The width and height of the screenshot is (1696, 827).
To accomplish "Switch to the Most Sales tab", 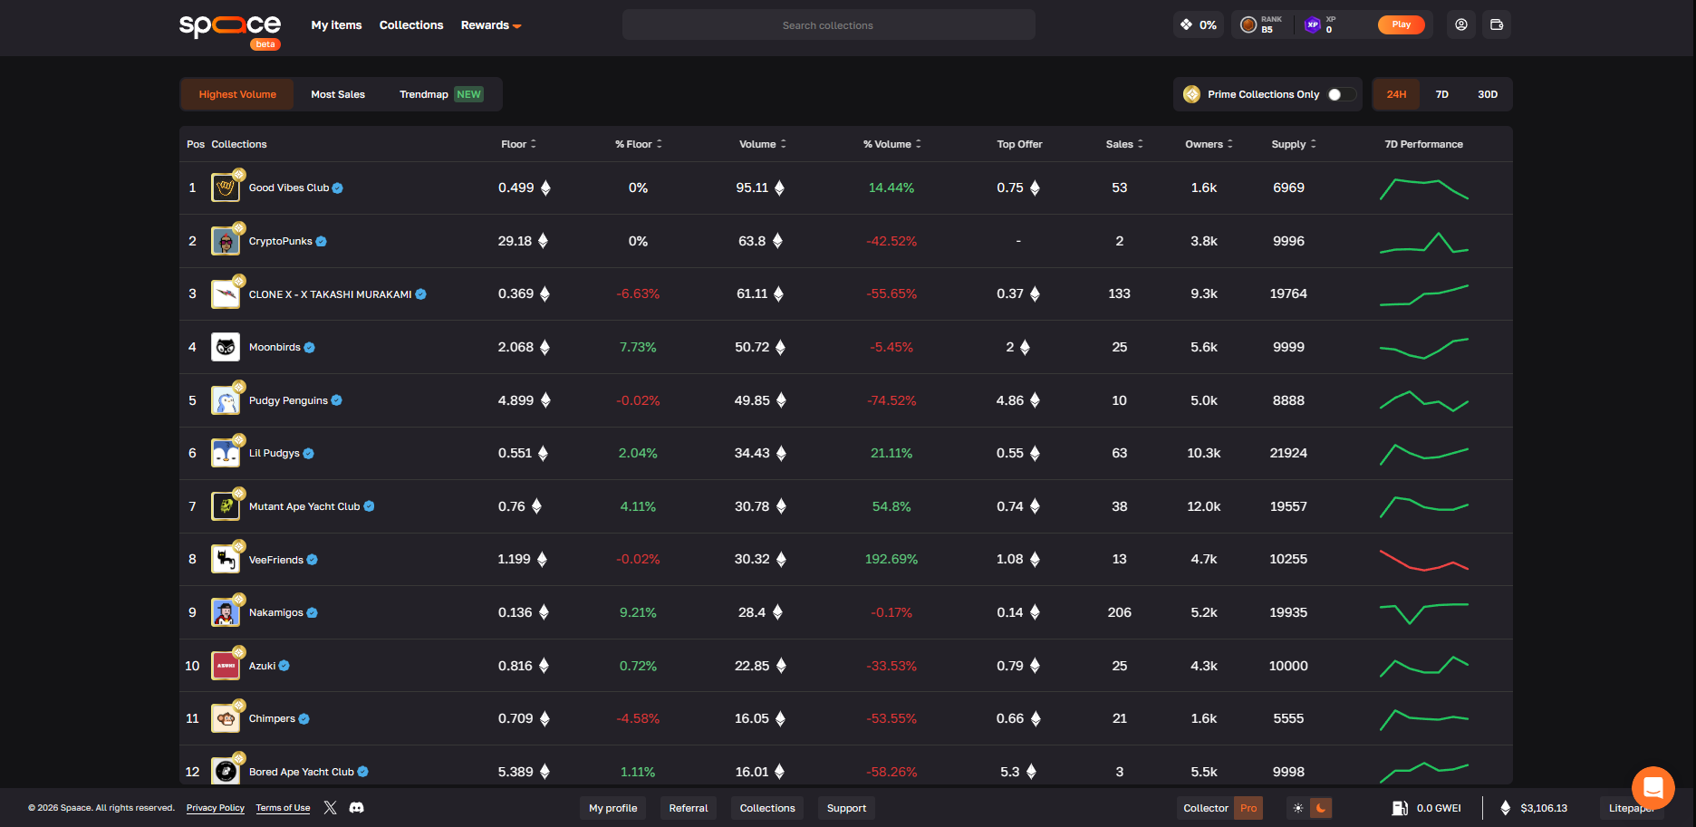I will (x=338, y=94).
